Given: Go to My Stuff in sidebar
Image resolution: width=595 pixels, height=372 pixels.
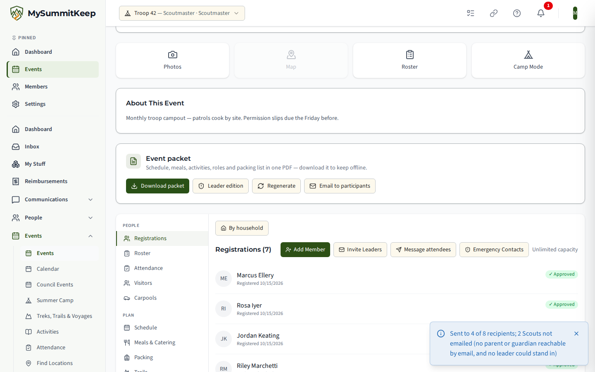Looking at the screenshot, I should [x=53, y=164].
